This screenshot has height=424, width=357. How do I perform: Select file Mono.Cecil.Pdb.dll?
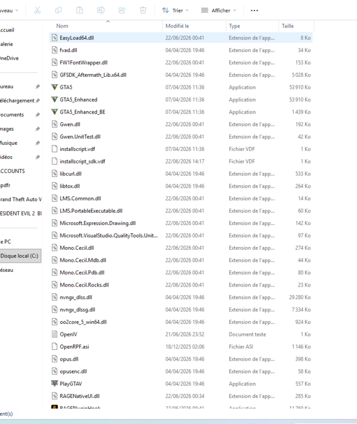coord(181,272)
